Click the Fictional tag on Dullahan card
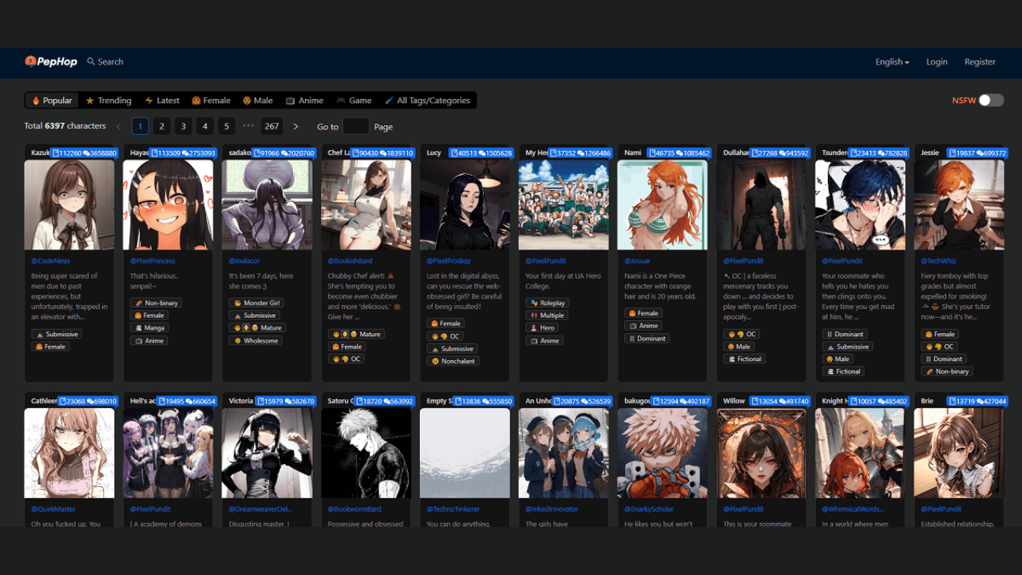This screenshot has height=575, width=1022. [x=744, y=359]
